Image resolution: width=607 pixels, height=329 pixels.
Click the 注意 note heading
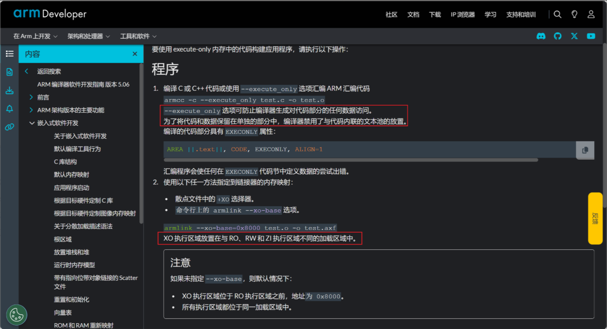point(181,263)
